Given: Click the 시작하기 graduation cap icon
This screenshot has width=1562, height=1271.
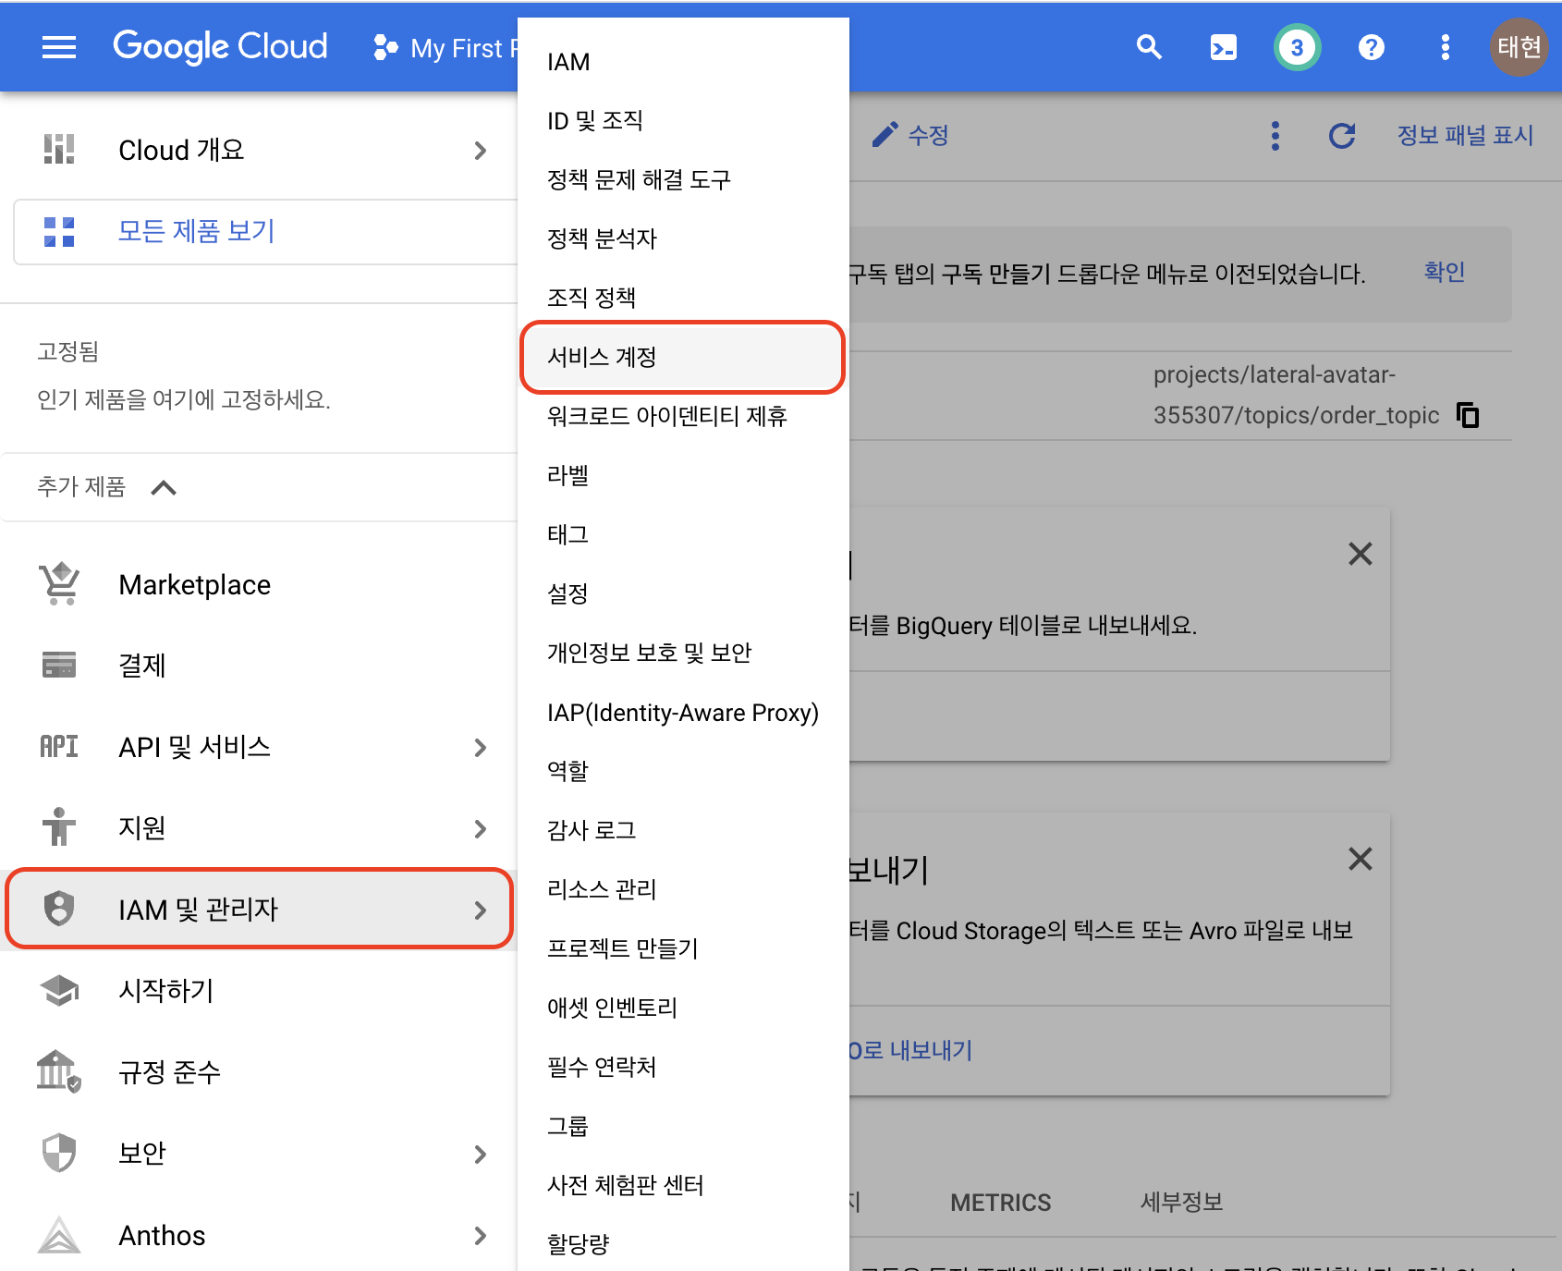Looking at the screenshot, I should click(59, 990).
